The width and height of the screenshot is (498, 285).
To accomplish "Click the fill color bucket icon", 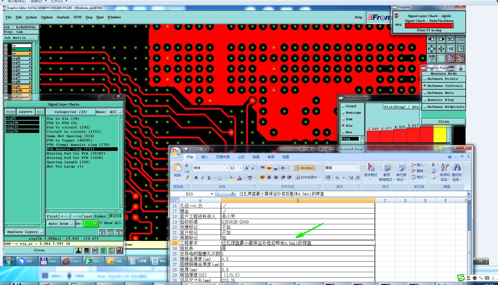I will click(x=230, y=178).
